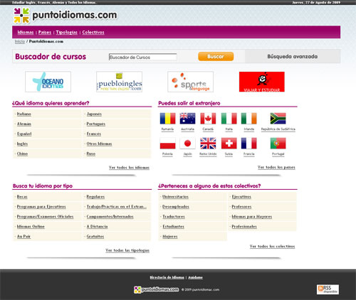Screen dimensions: 356x300
Task: Follow Ver todos los países link
Action: tap(276, 167)
